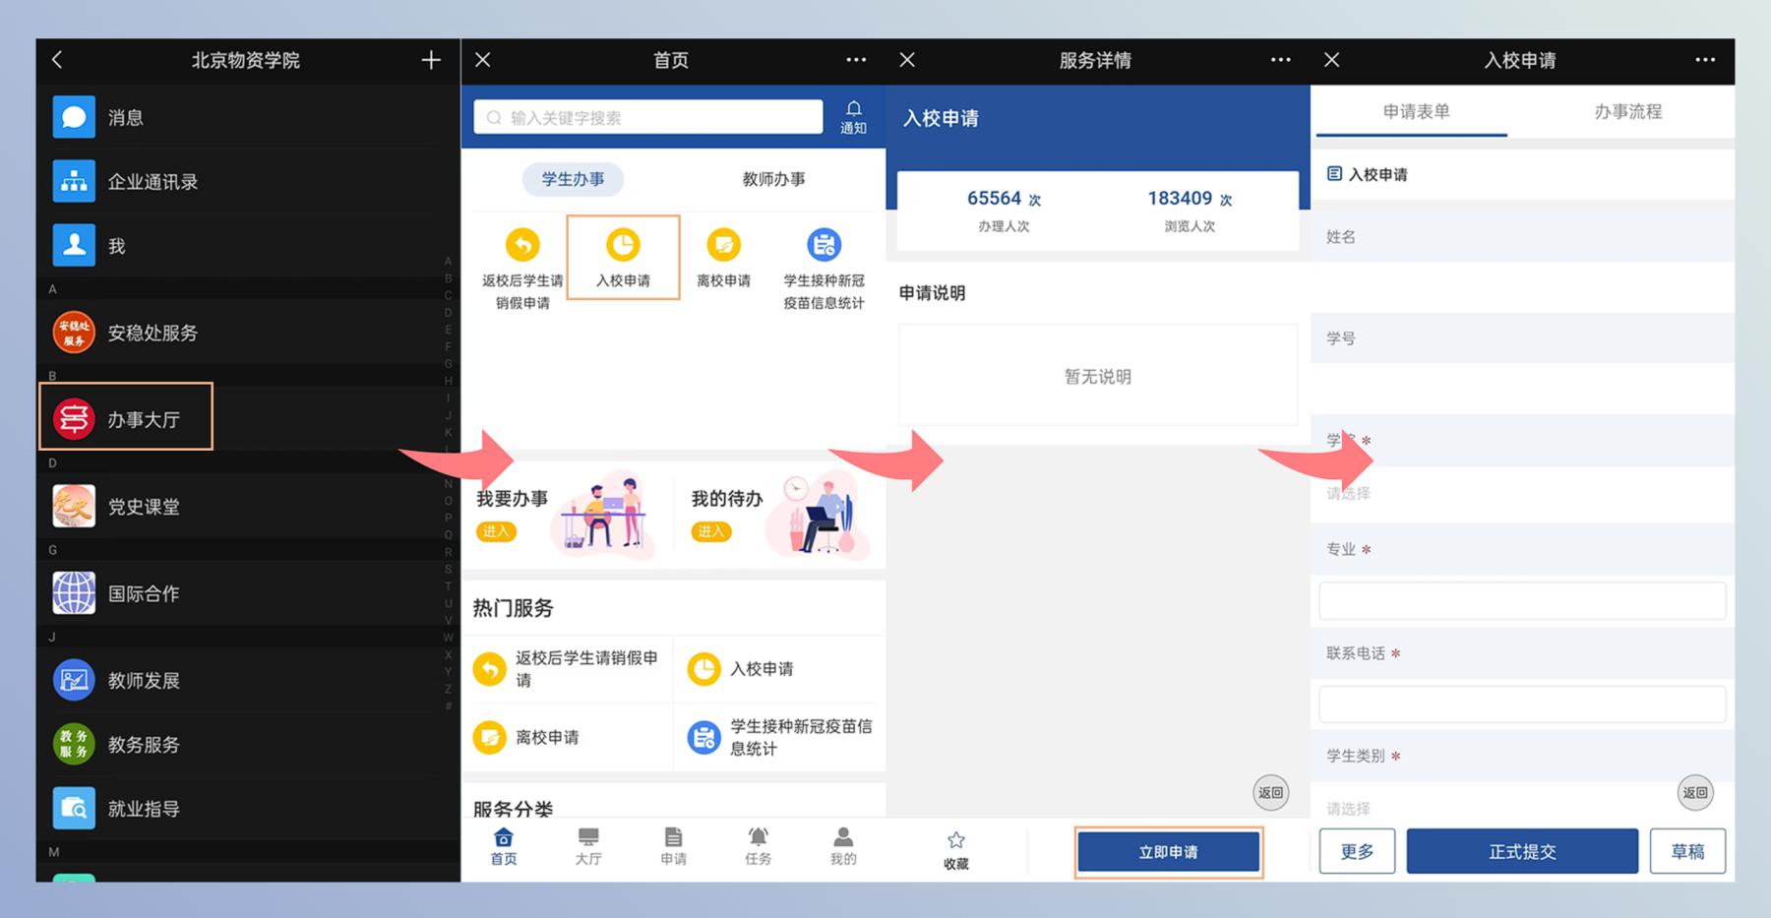Open the three-dot menu on 服务详情

tap(1280, 60)
